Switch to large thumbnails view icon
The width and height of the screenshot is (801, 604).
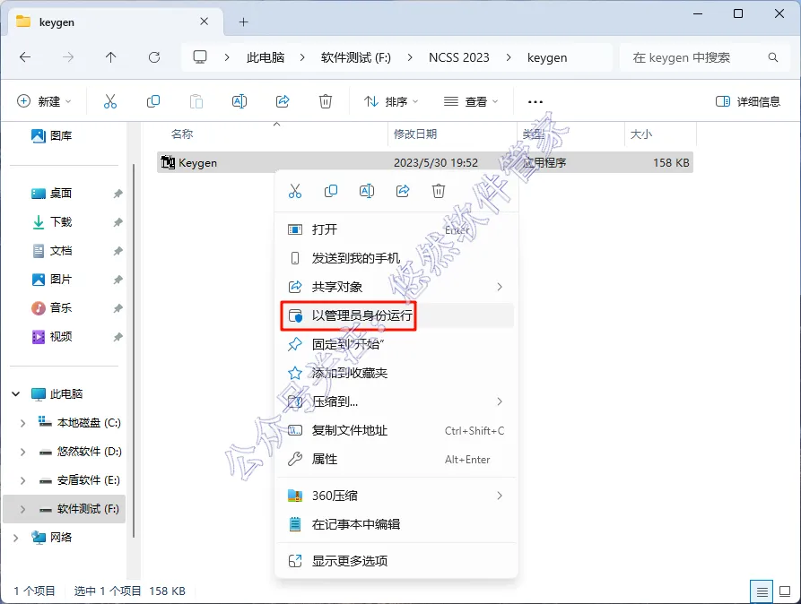785,591
